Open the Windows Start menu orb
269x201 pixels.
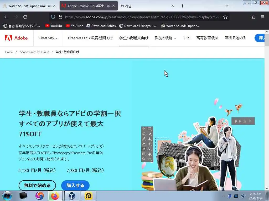pos(7,196)
